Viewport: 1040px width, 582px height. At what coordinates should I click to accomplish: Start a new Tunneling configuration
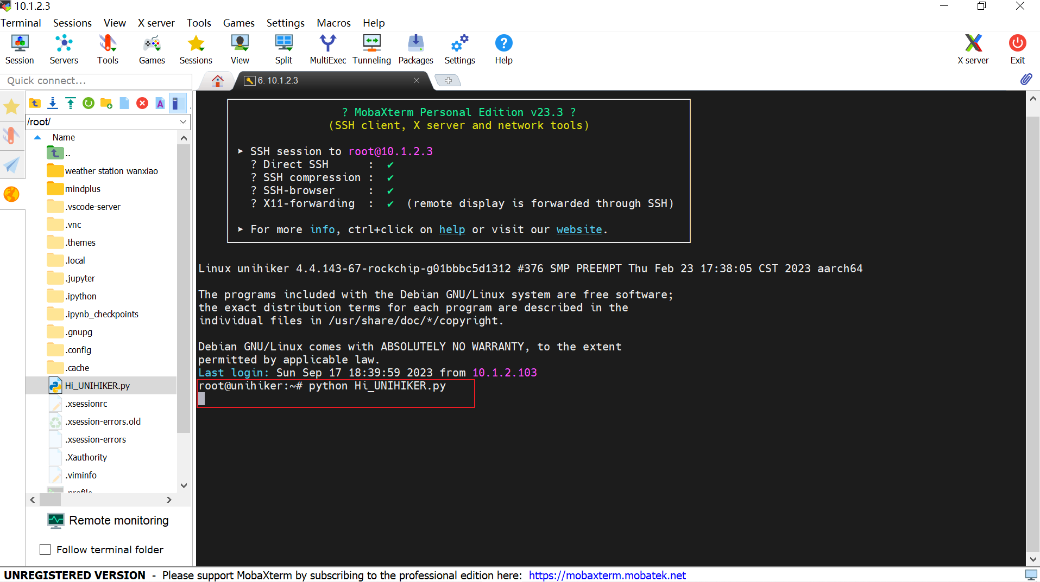tap(371, 49)
